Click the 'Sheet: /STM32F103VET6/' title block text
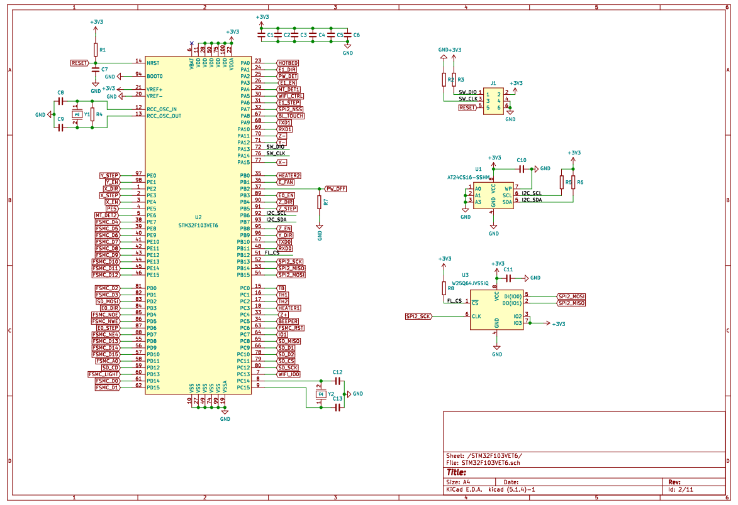Screen dimensions: 738x505 point(484,455)
